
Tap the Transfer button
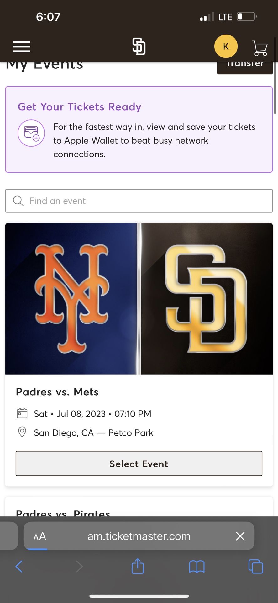coord(245,66)
